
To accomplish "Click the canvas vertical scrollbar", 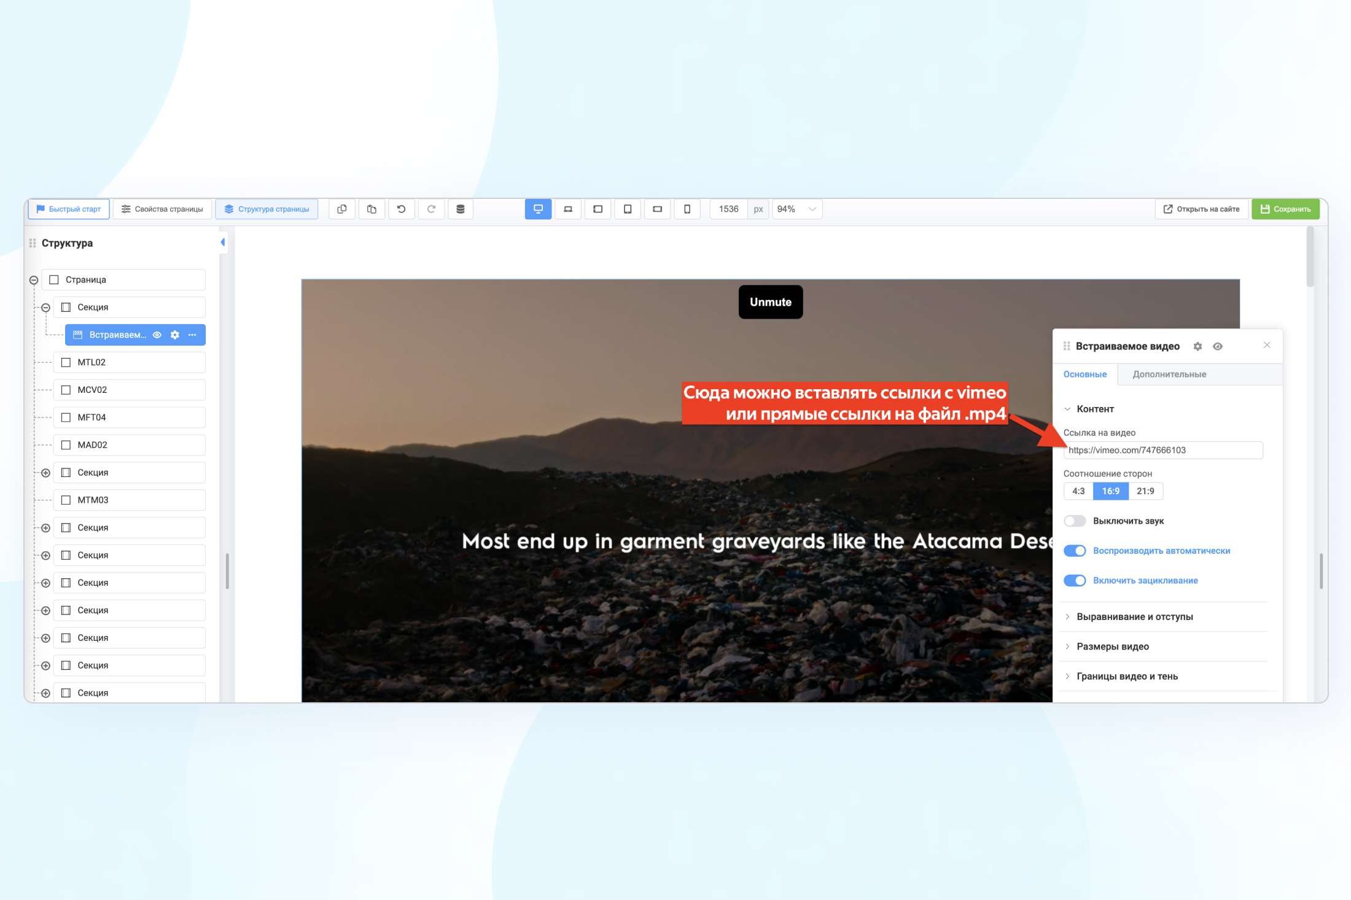I will click(x=1310, y=257).
